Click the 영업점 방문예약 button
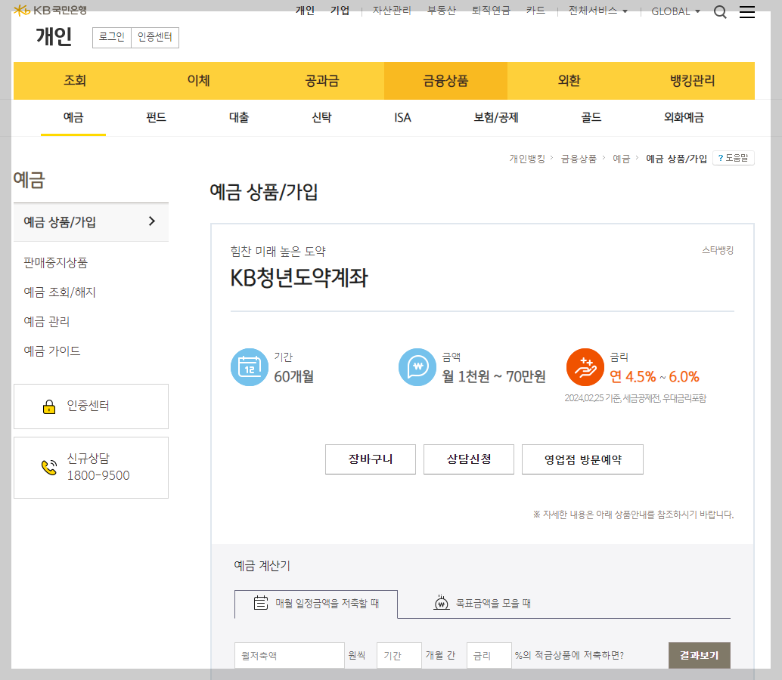 (x=582, y=459)
